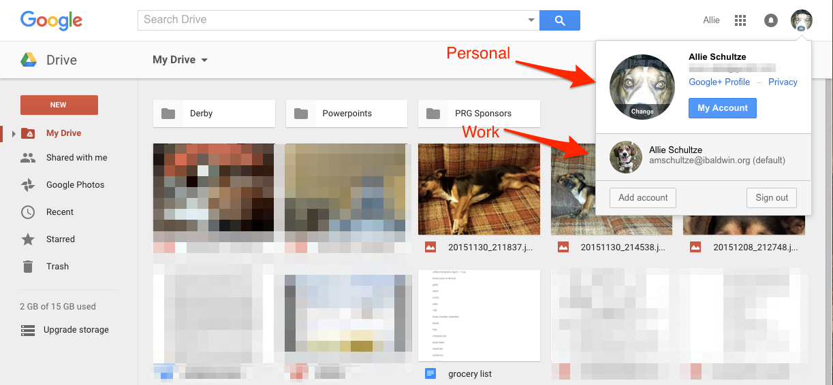Open the Google apps grid icon
Screen dimensions: 833x385
(740, 20)
